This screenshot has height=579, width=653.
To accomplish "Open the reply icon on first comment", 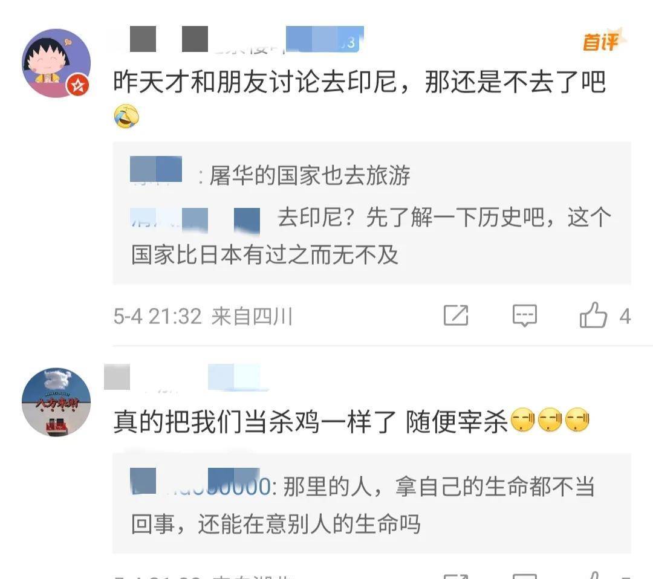I will [x=524, y=315].
